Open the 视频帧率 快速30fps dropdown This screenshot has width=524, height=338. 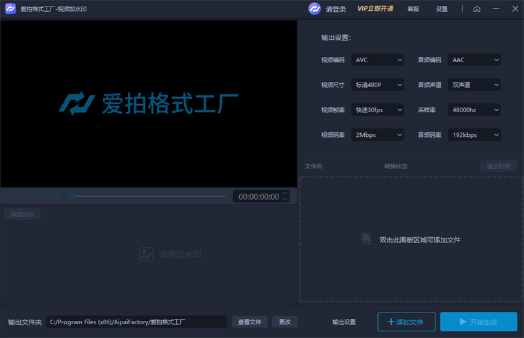pyautogui.click(x=378, y=109)
